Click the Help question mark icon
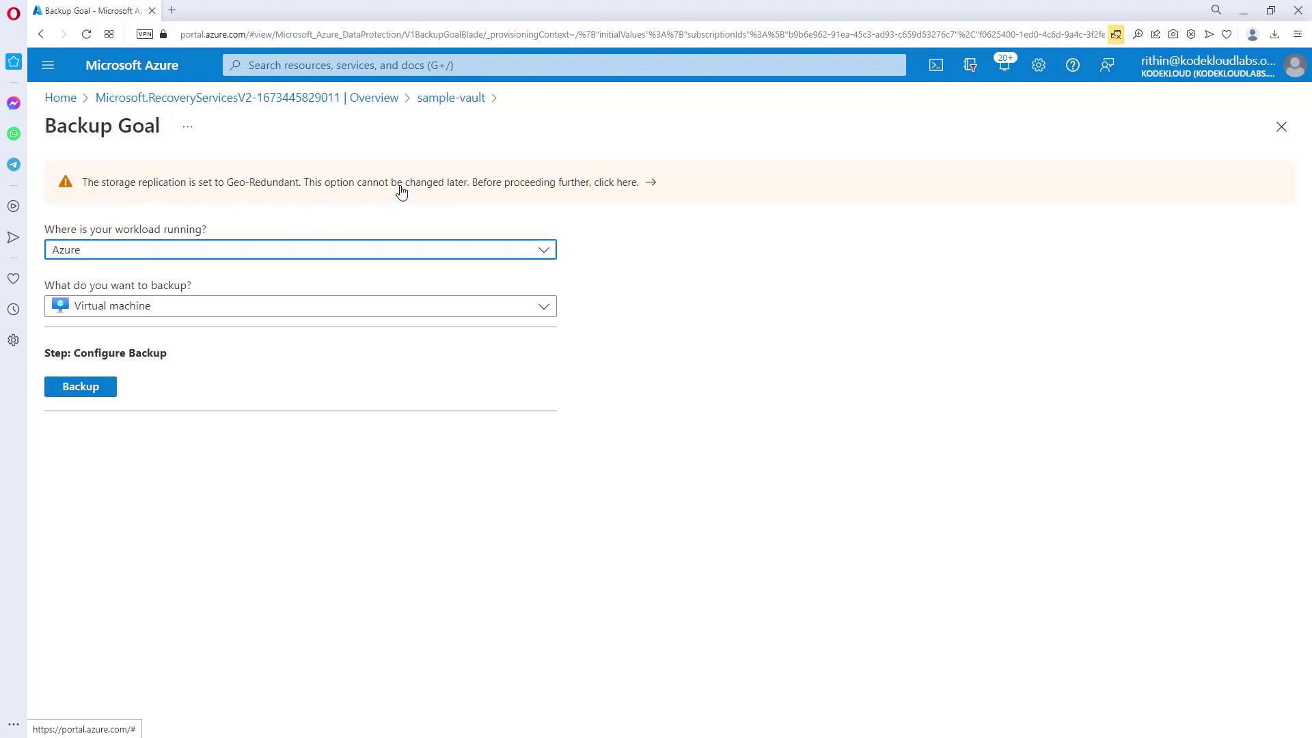This screenshot has width=1312, height=738. (x=1072, y=65)
